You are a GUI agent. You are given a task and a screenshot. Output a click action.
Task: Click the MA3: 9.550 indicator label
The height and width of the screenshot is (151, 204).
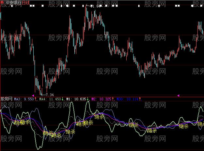(x=24, y=98)
